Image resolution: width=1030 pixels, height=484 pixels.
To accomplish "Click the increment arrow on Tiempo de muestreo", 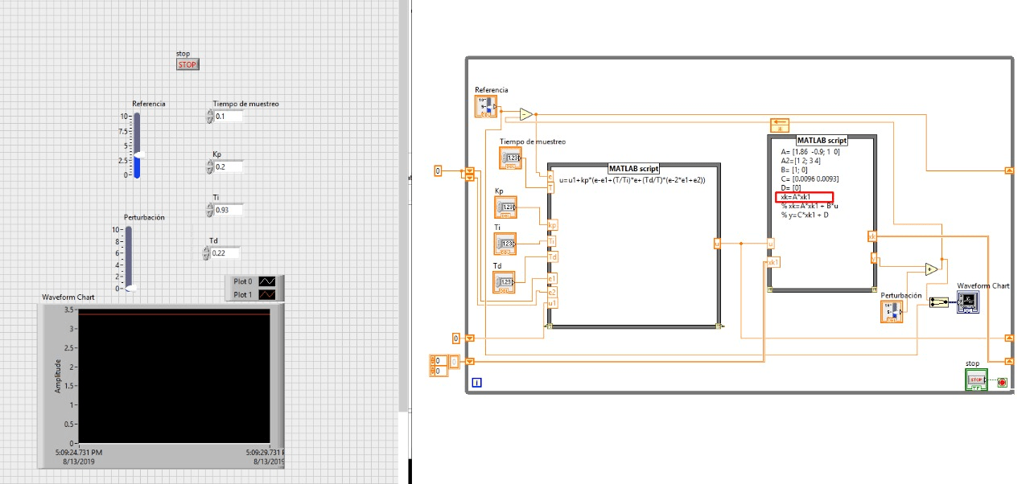I will pos(208,113).
